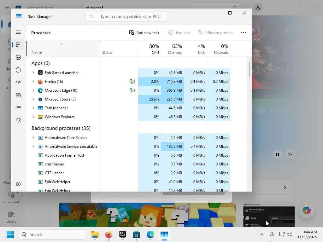Click the clock showing 3:44 AM

point(310,232)
